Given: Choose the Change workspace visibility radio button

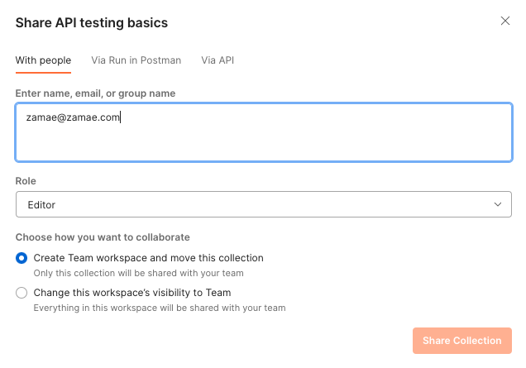Looking at the screenshot, I should pyautogui.click(x=22, y=293).
